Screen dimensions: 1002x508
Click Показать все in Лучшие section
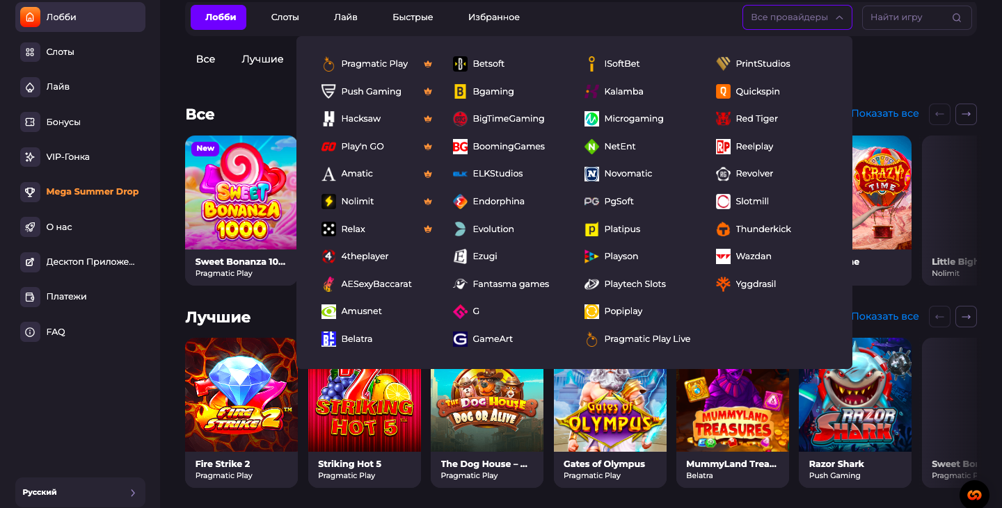point(885,316)
